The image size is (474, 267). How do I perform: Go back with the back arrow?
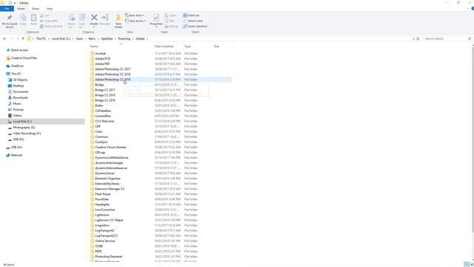pos(4,39)
